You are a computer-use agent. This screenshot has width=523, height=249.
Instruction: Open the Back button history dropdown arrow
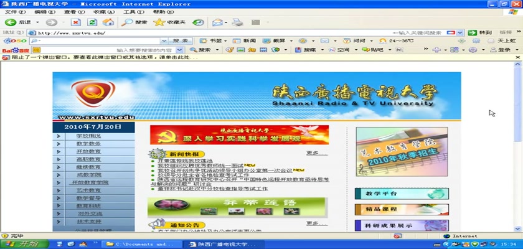tap(38, 22)
